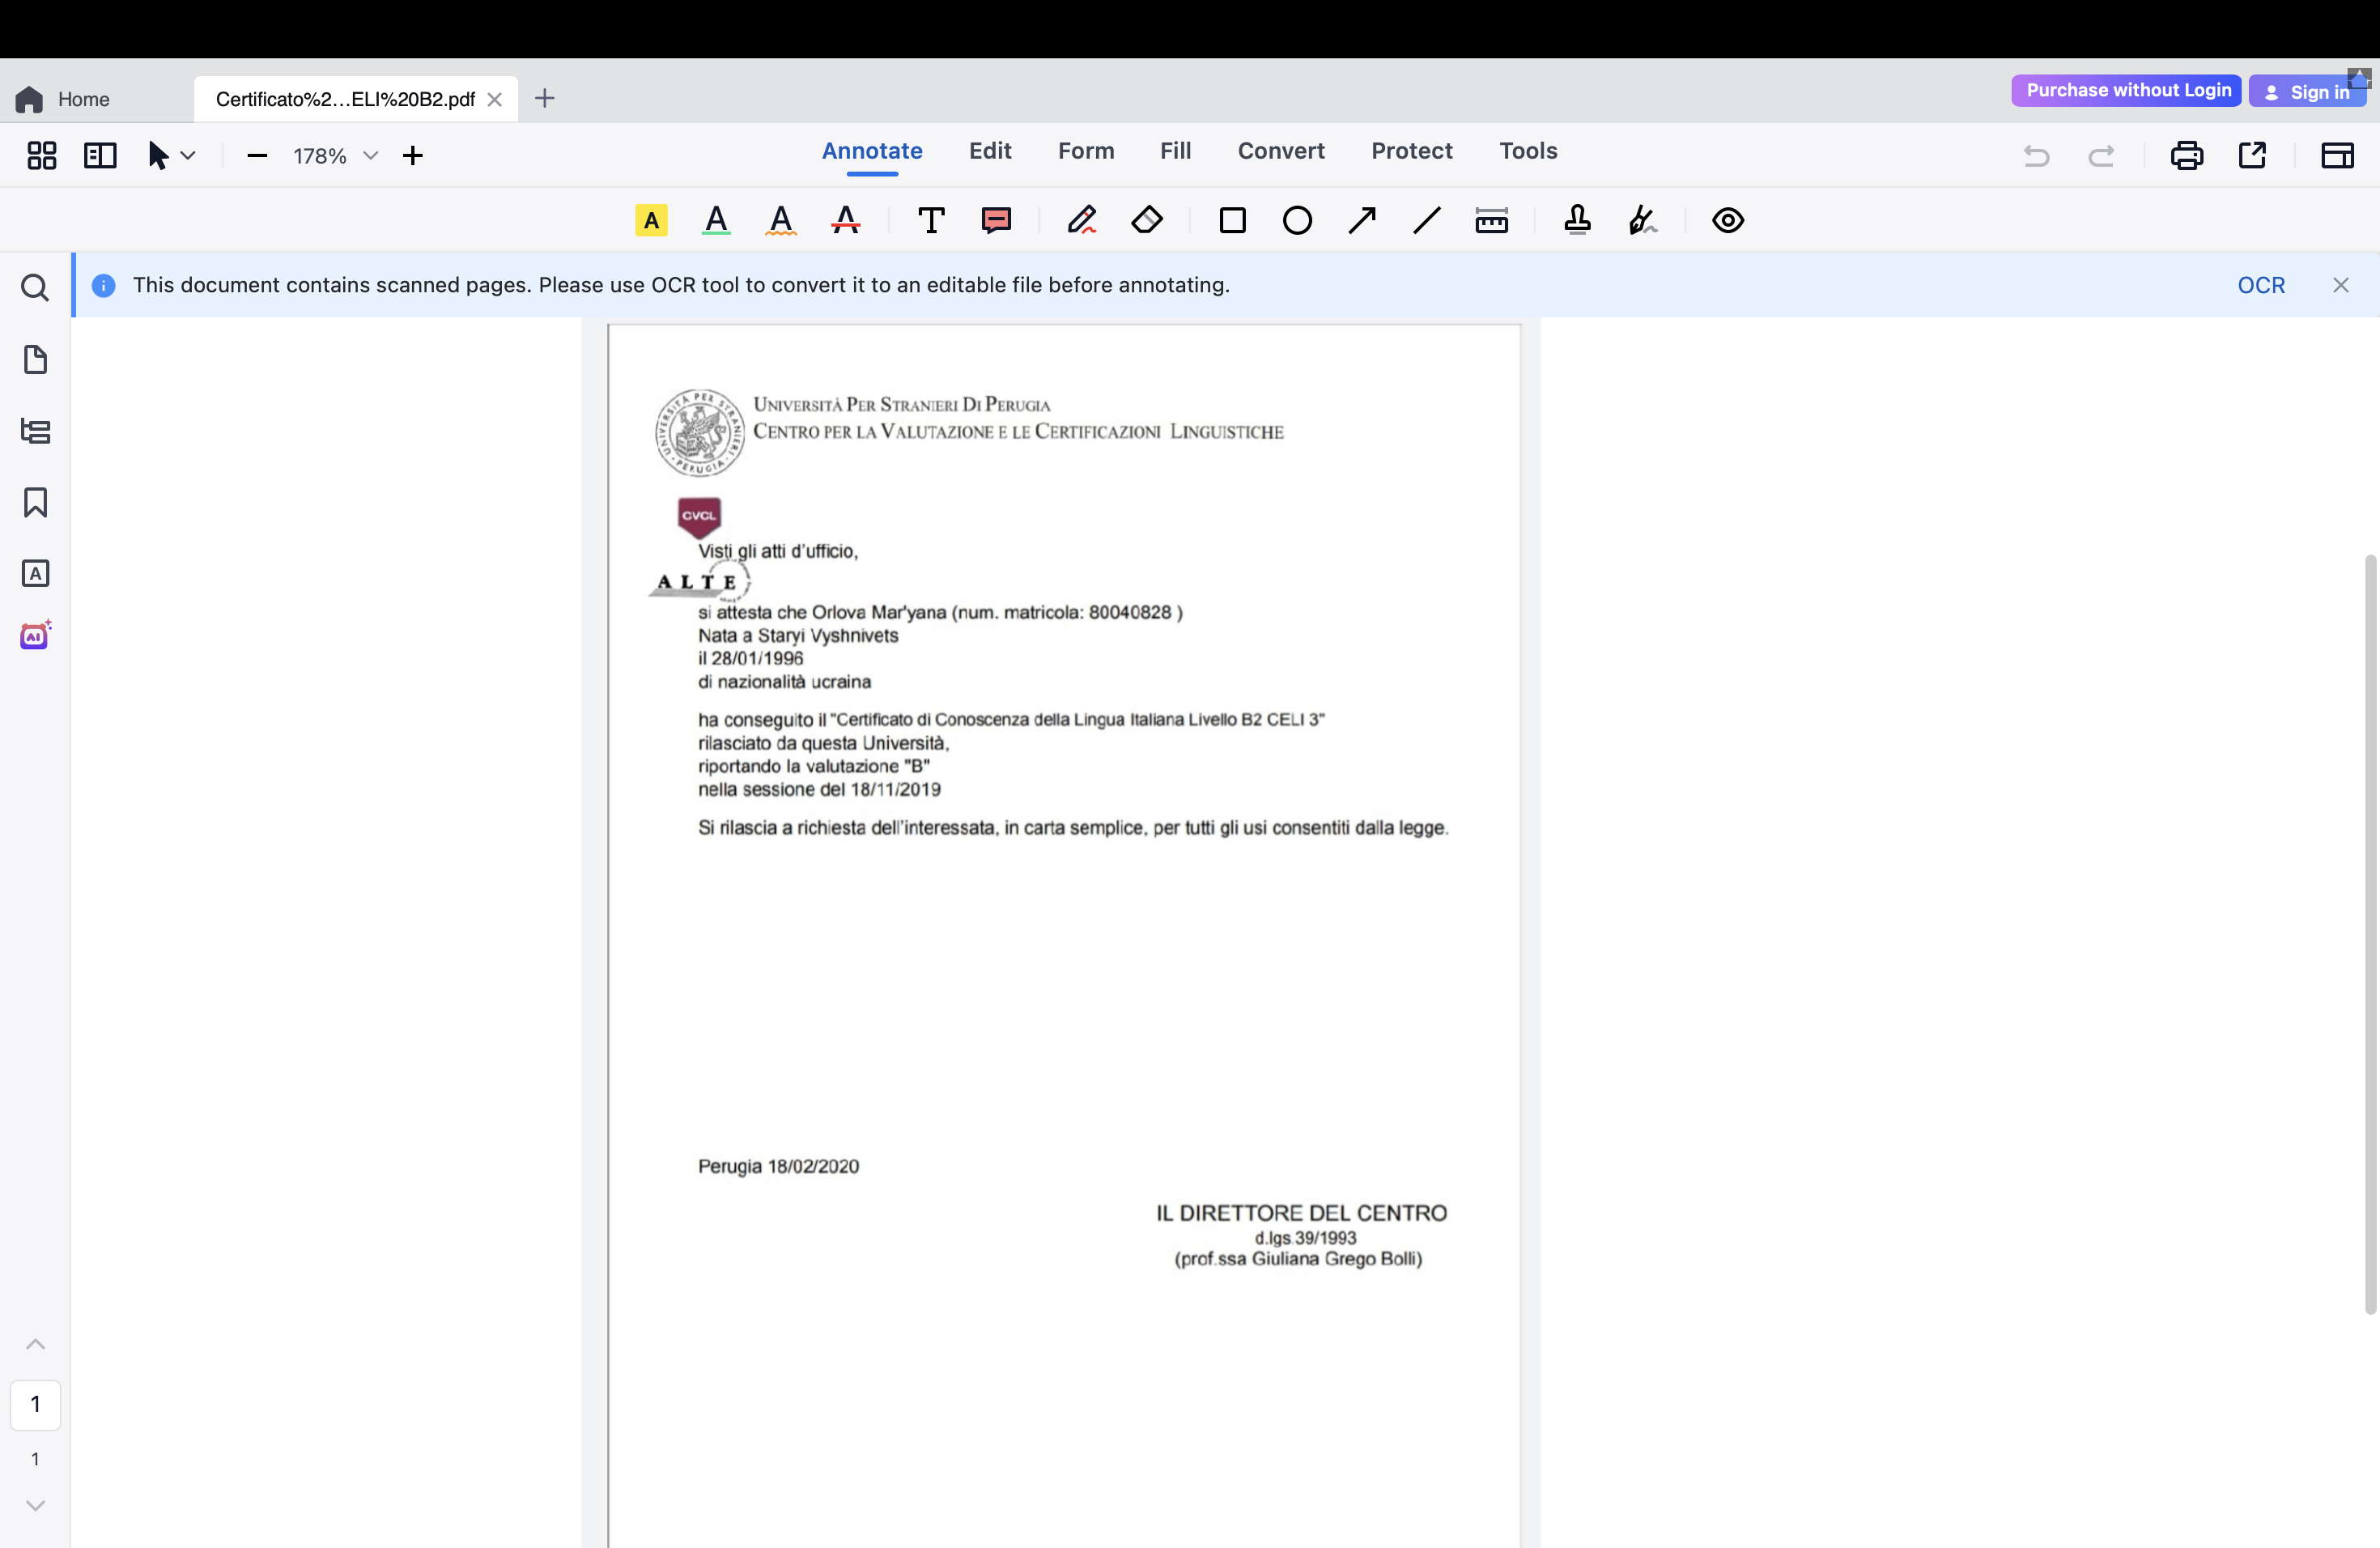Screen dimensions: 2380x1548
Task: Select the Strikethrough text tool
Action: 845,220
